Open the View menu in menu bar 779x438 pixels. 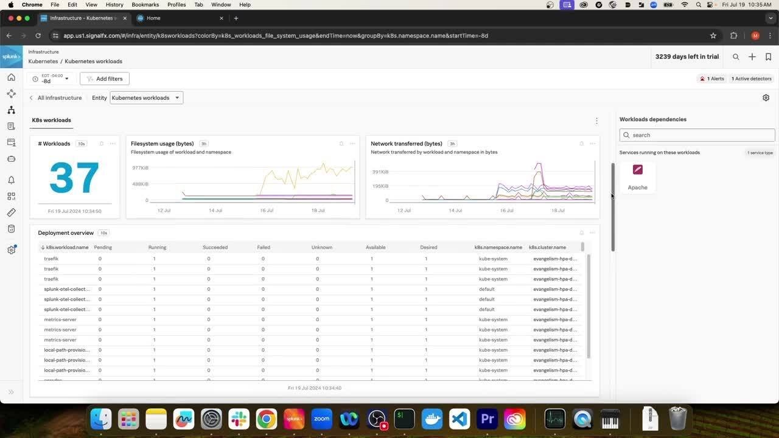click(91, 4)
